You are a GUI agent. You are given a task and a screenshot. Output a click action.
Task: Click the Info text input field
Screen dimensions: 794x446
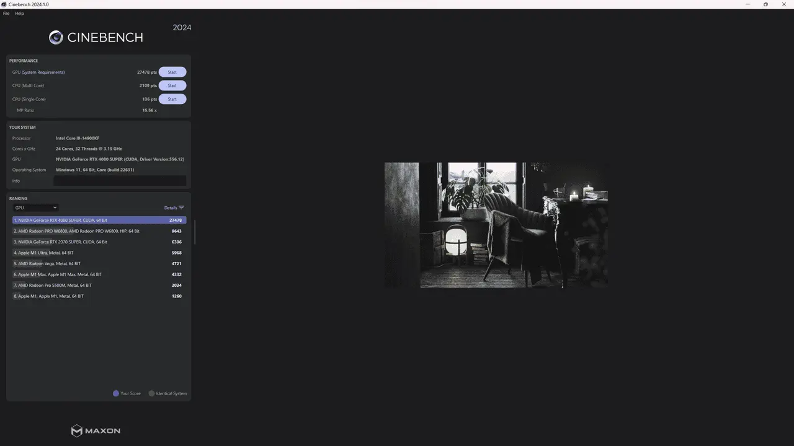point(120,181)
